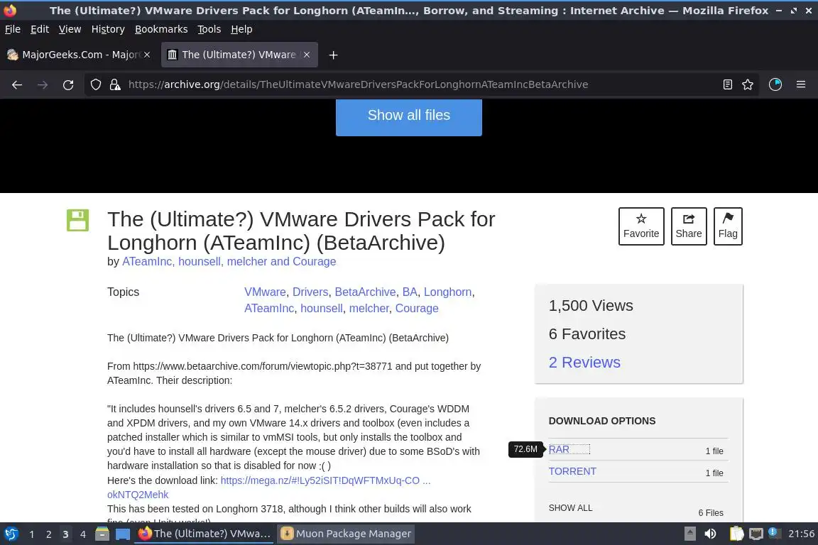Open the hounsell topic link

click(x=322, y=308)
